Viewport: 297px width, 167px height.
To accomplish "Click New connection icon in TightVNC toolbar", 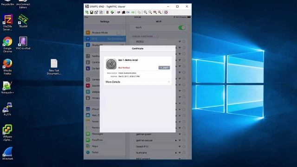I will point(87,13).
